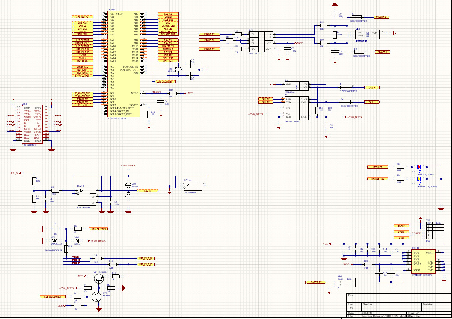Click the TAHO_OUTPUT net label

tap(83, 17)
